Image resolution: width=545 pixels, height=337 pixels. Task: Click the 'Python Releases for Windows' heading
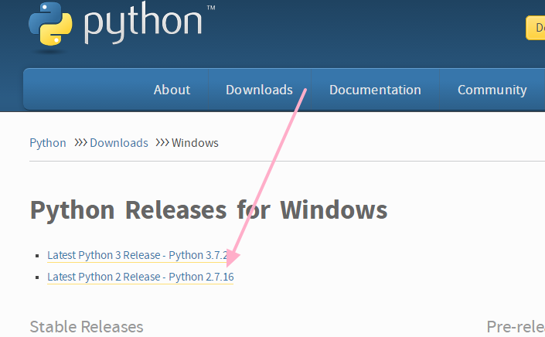pyautogui.click(x=209, y=210)
